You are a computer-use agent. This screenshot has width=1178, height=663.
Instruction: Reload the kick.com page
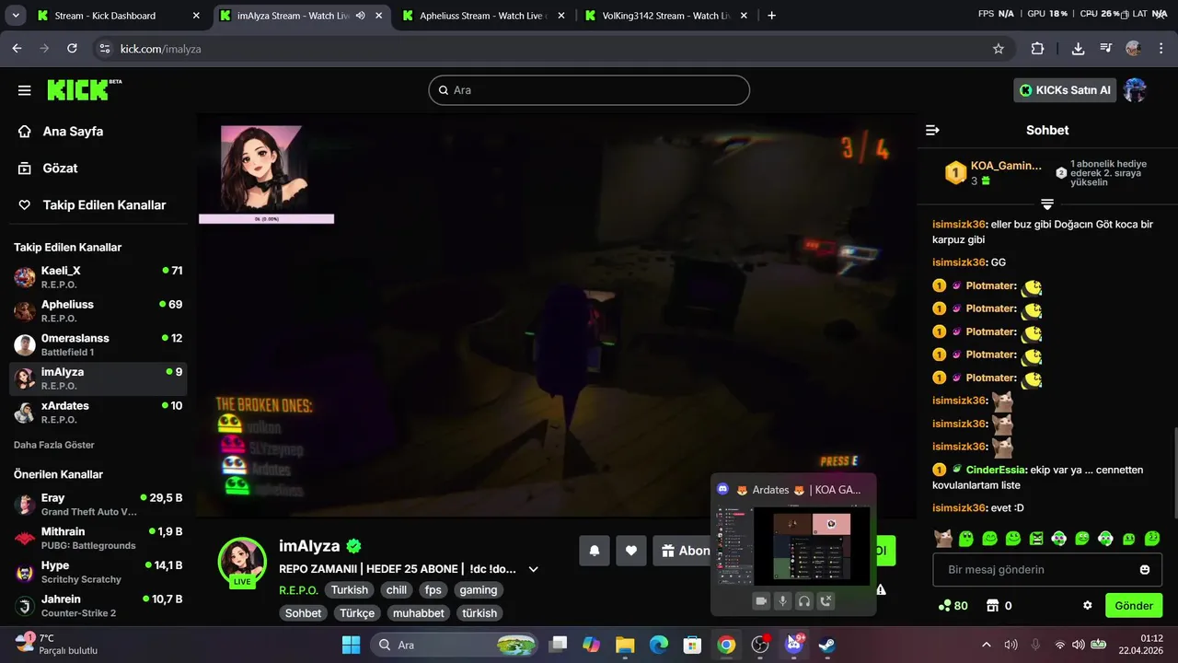pyautogui.click(x=72, y=49)
